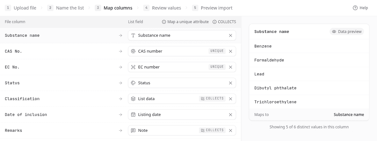Image resolution: width=377 pixels, height=141 pixels.
Task: Click the info icon beside Map a unique attribute
Action: [x=164, y=22]
